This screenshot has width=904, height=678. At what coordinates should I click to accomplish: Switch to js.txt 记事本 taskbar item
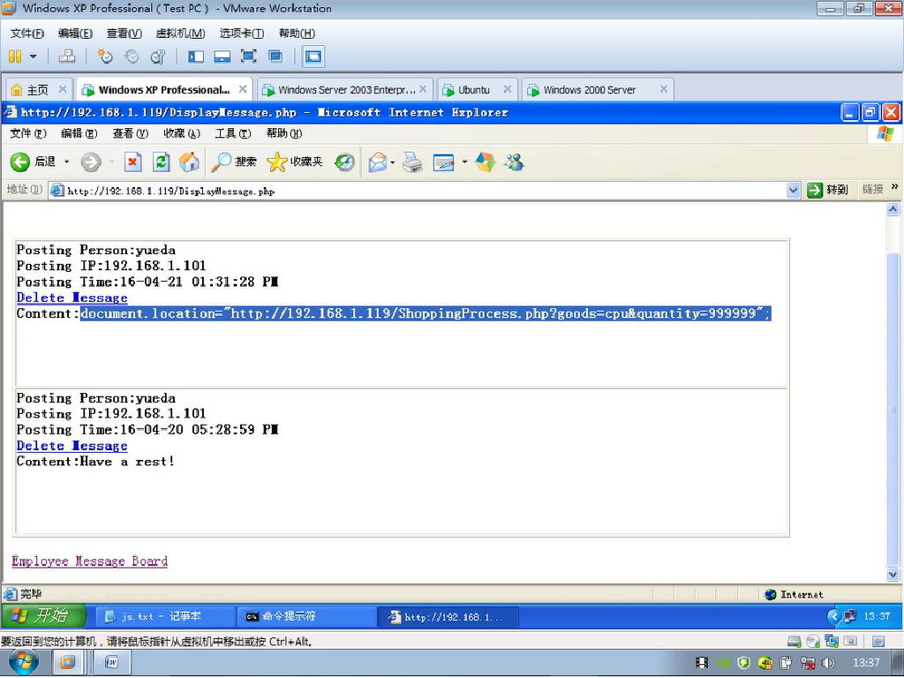coord(163,617)
